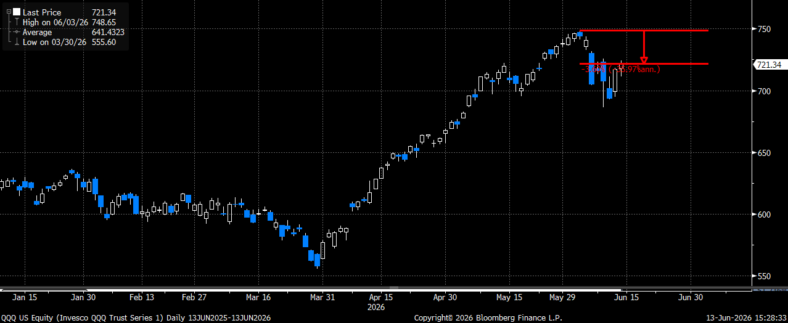Click the Average line marker icon
This screenshot has width=788, height=323.
tap(17, 32)
